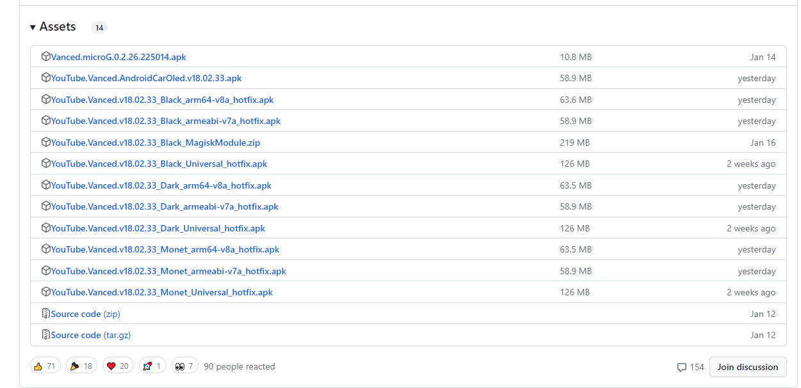801x388 pixels.
Task: Click Jan 12 date for Source code (zip)
Action: 763,314
